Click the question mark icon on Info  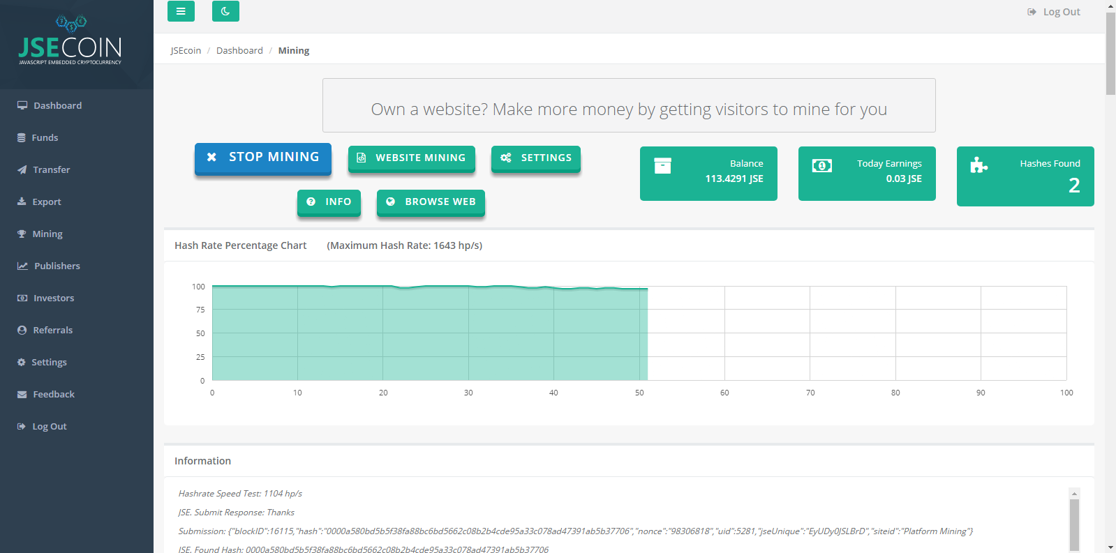pyautogui.click(x=311, y=202)
